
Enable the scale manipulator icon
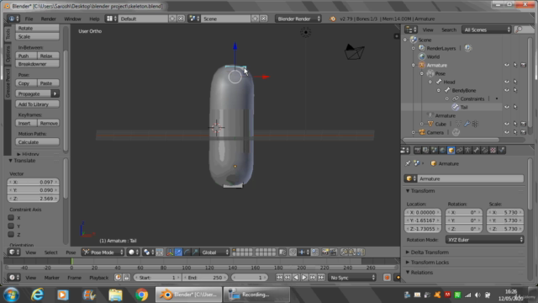[195, 252]
